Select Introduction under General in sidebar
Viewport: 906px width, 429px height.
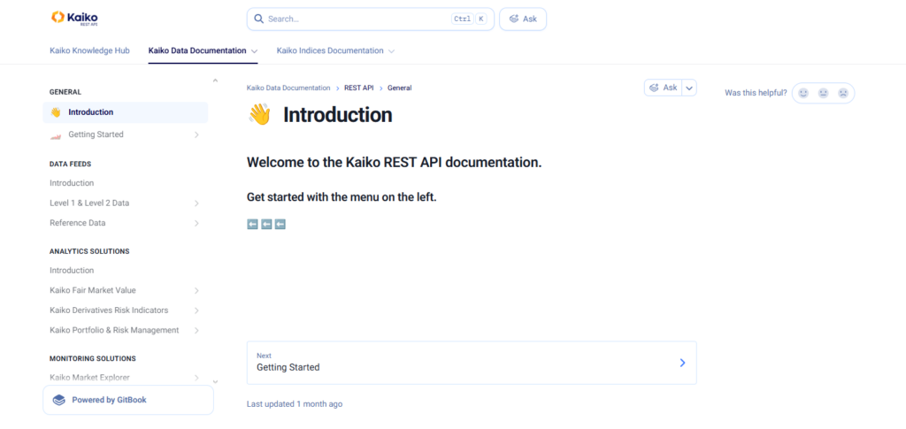[x=126, y=112]
